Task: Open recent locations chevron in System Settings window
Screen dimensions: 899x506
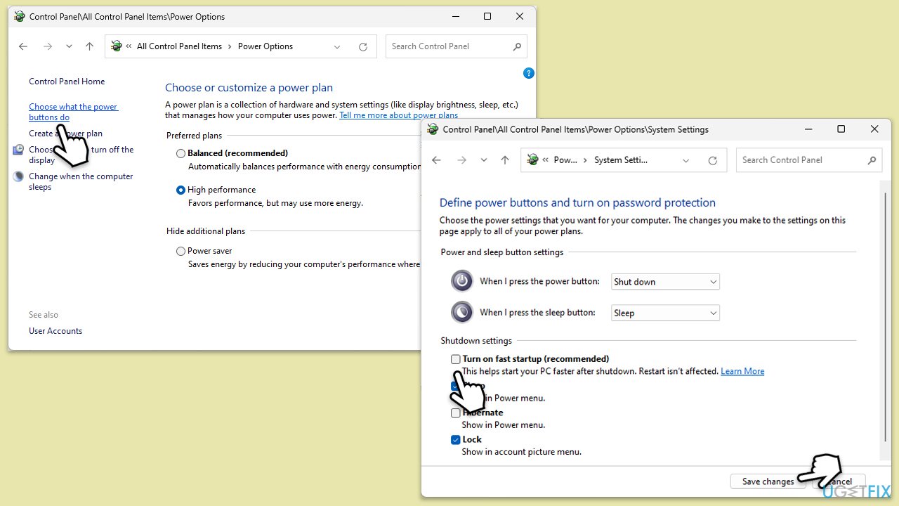Action: 483,160
